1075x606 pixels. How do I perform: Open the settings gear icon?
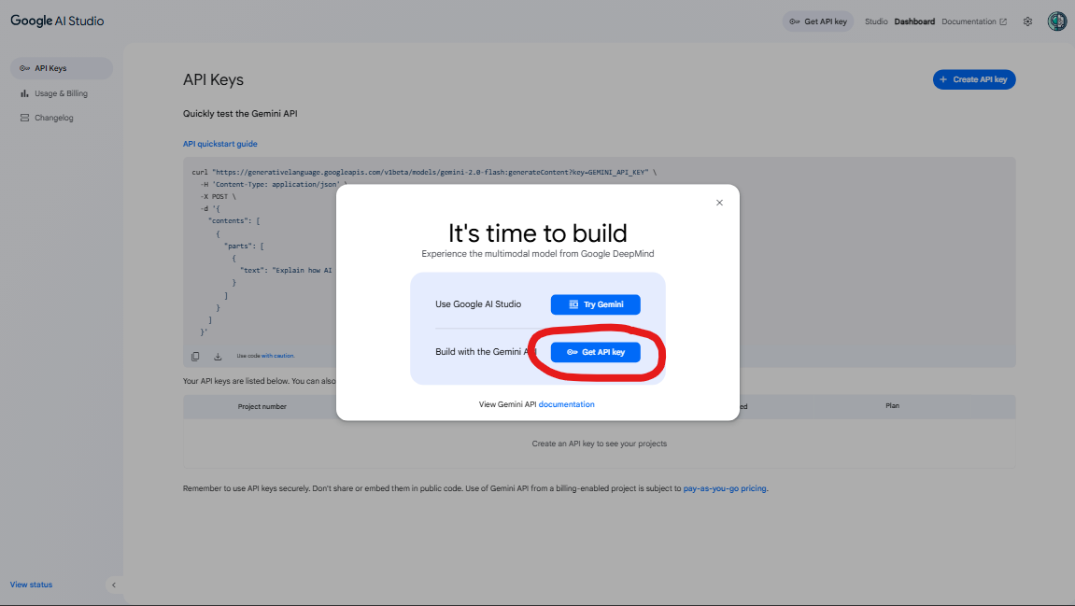click(x=1027, y=21)
